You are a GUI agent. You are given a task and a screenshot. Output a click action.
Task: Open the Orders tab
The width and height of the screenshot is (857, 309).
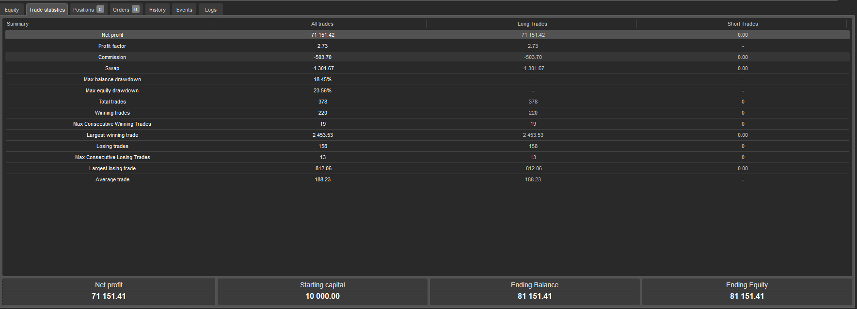click(x=126, y=10)
